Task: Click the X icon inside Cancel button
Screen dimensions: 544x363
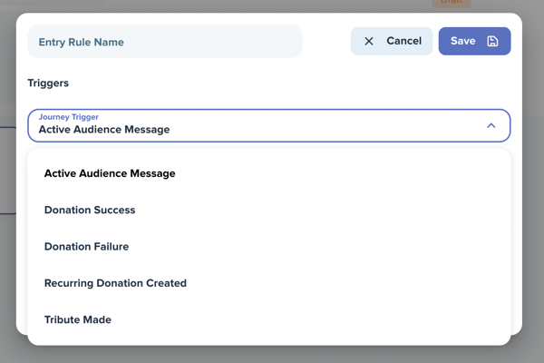Action: click(x=369, y=42)
